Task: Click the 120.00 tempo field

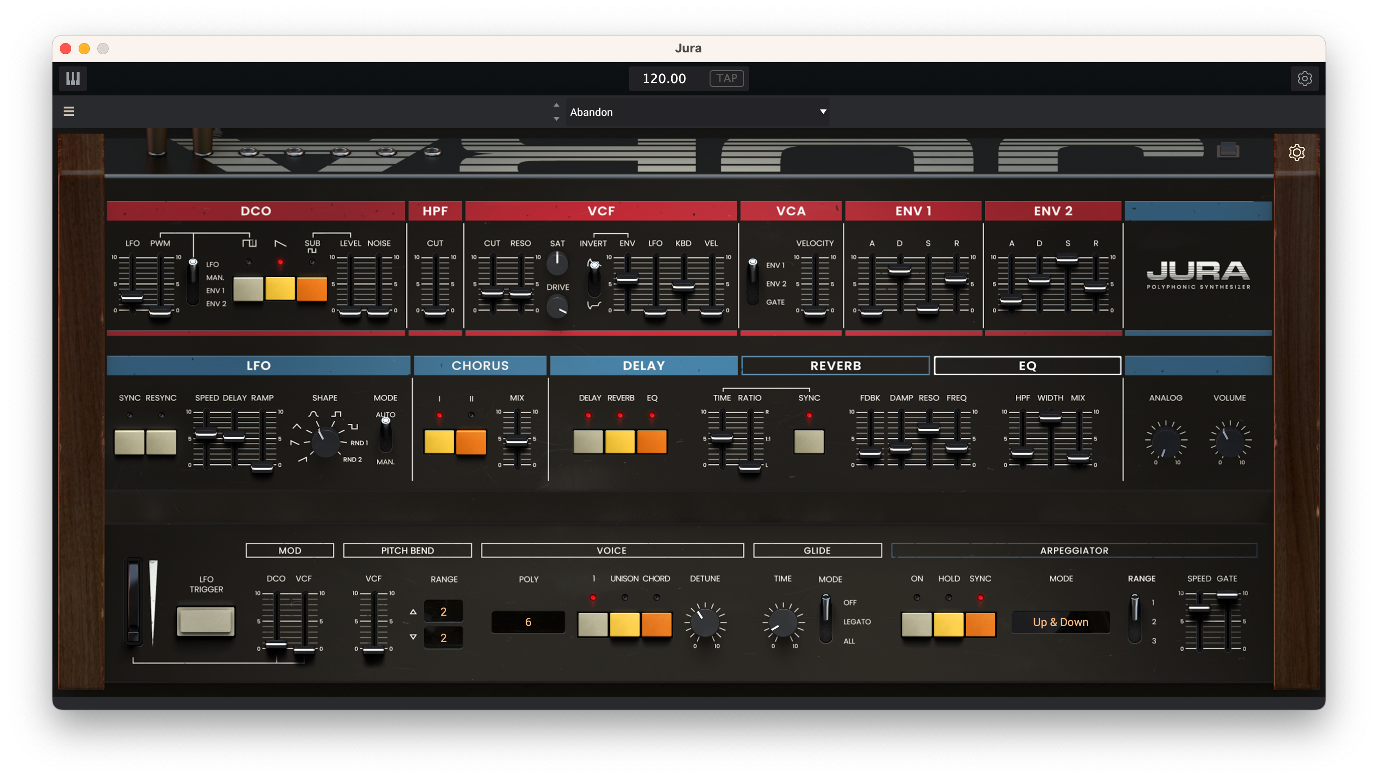Action: (x=664, y=79)
